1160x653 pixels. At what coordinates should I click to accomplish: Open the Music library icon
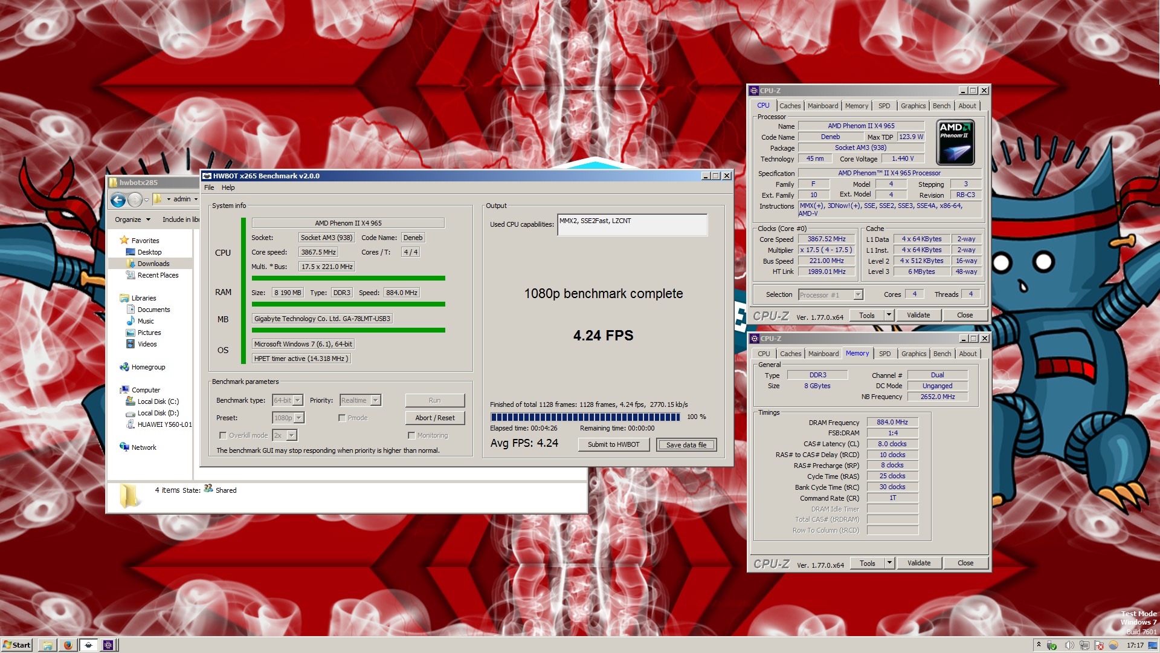[x=130, y=321]
